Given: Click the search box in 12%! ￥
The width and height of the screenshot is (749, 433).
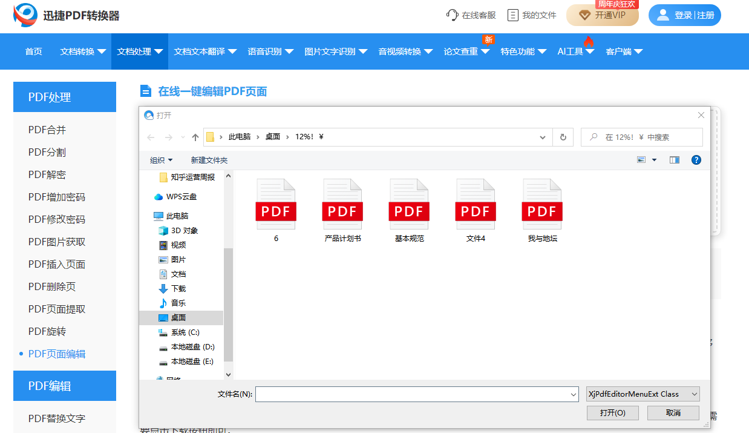Looking at the screenshot, I should click(x=642, y=137).
